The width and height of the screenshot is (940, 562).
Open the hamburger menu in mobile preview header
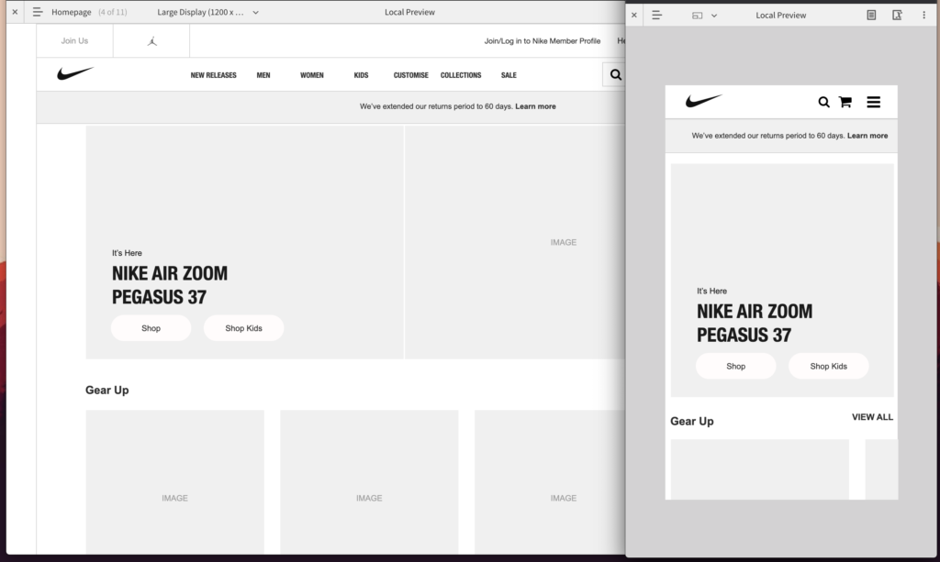point(874,103)
